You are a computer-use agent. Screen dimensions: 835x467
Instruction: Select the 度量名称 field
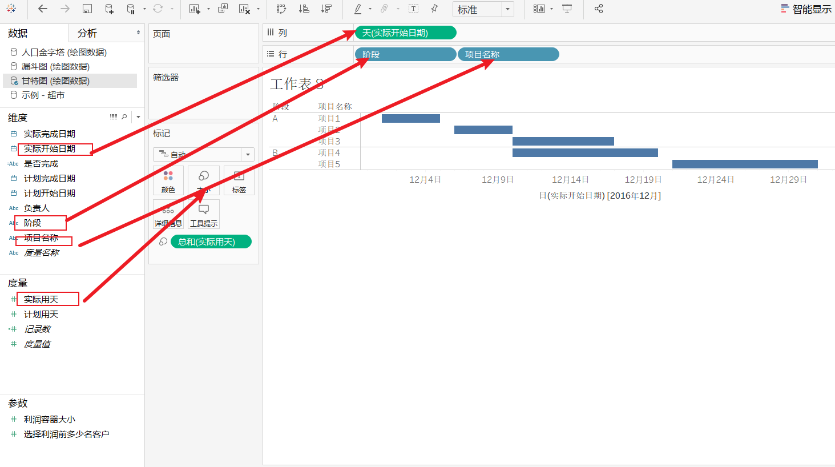coord(41,252)
